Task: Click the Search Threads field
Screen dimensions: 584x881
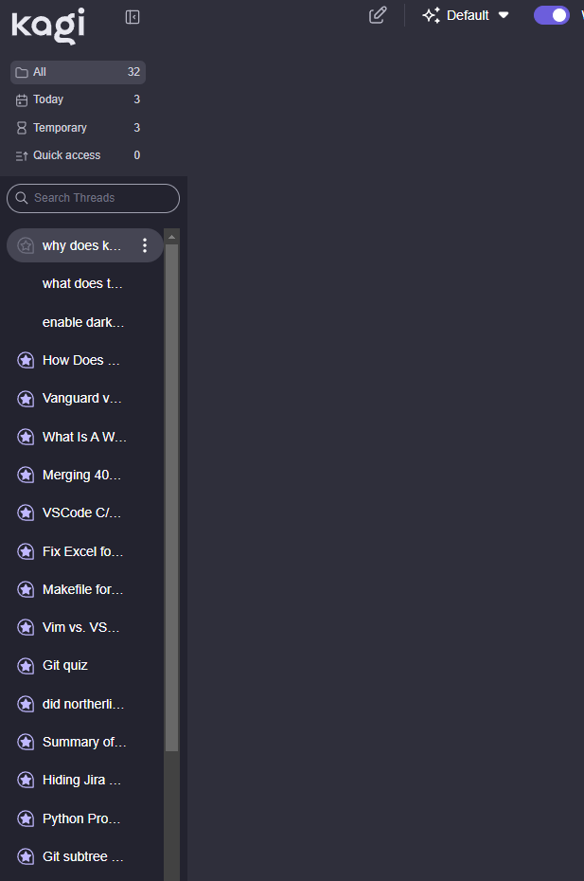Action: (93, 198)
